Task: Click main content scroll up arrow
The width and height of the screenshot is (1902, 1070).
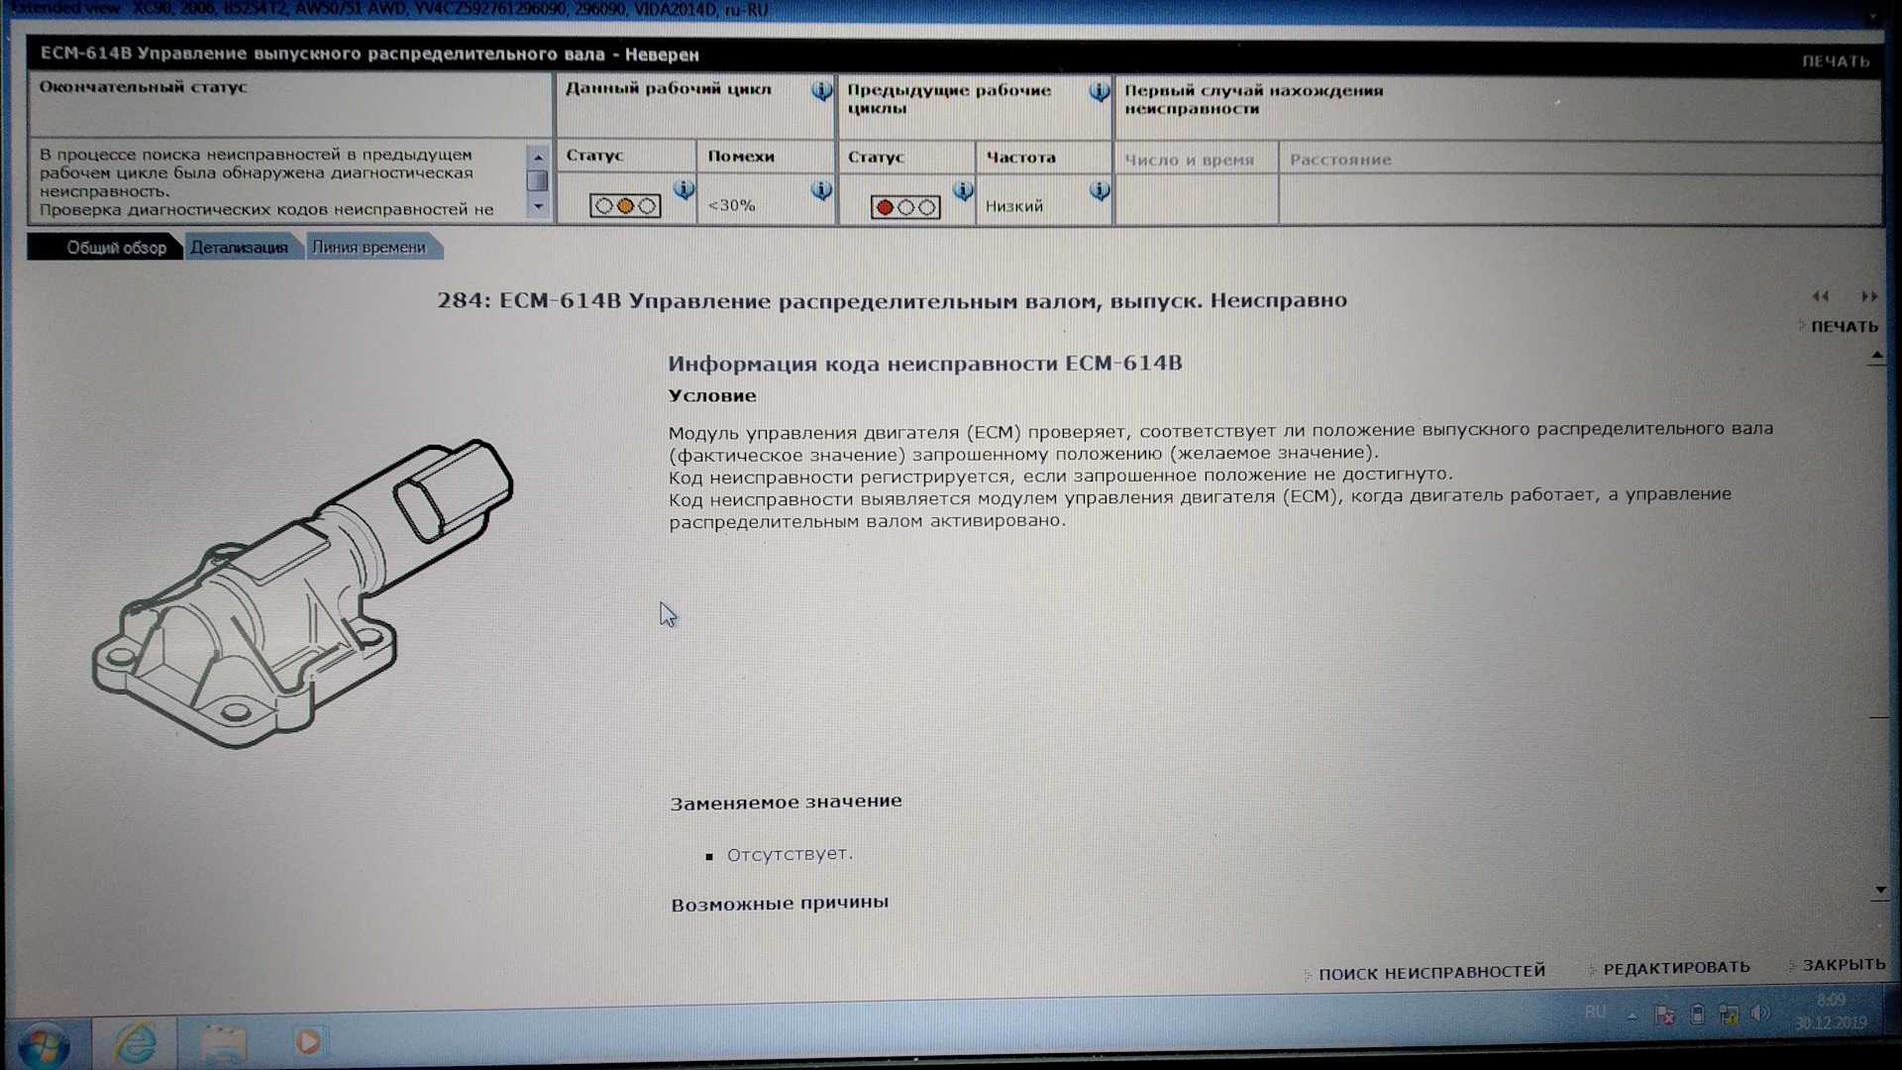Action: click(1877, 355)
